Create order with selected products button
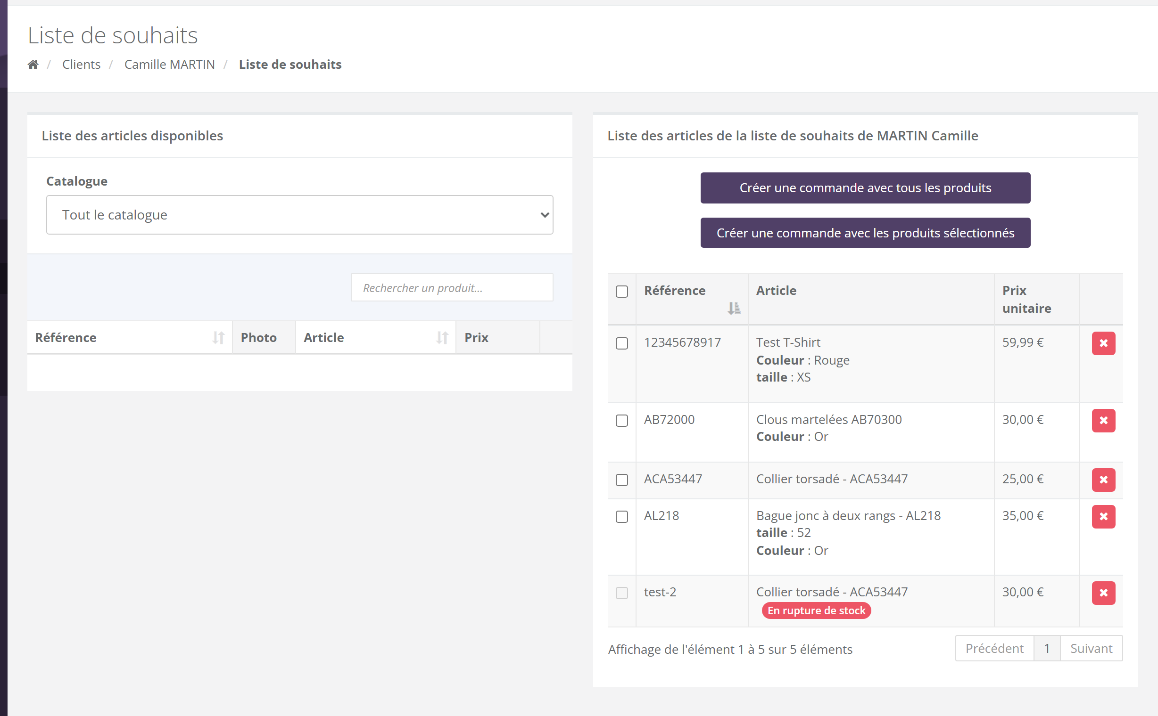 [865, 233]
